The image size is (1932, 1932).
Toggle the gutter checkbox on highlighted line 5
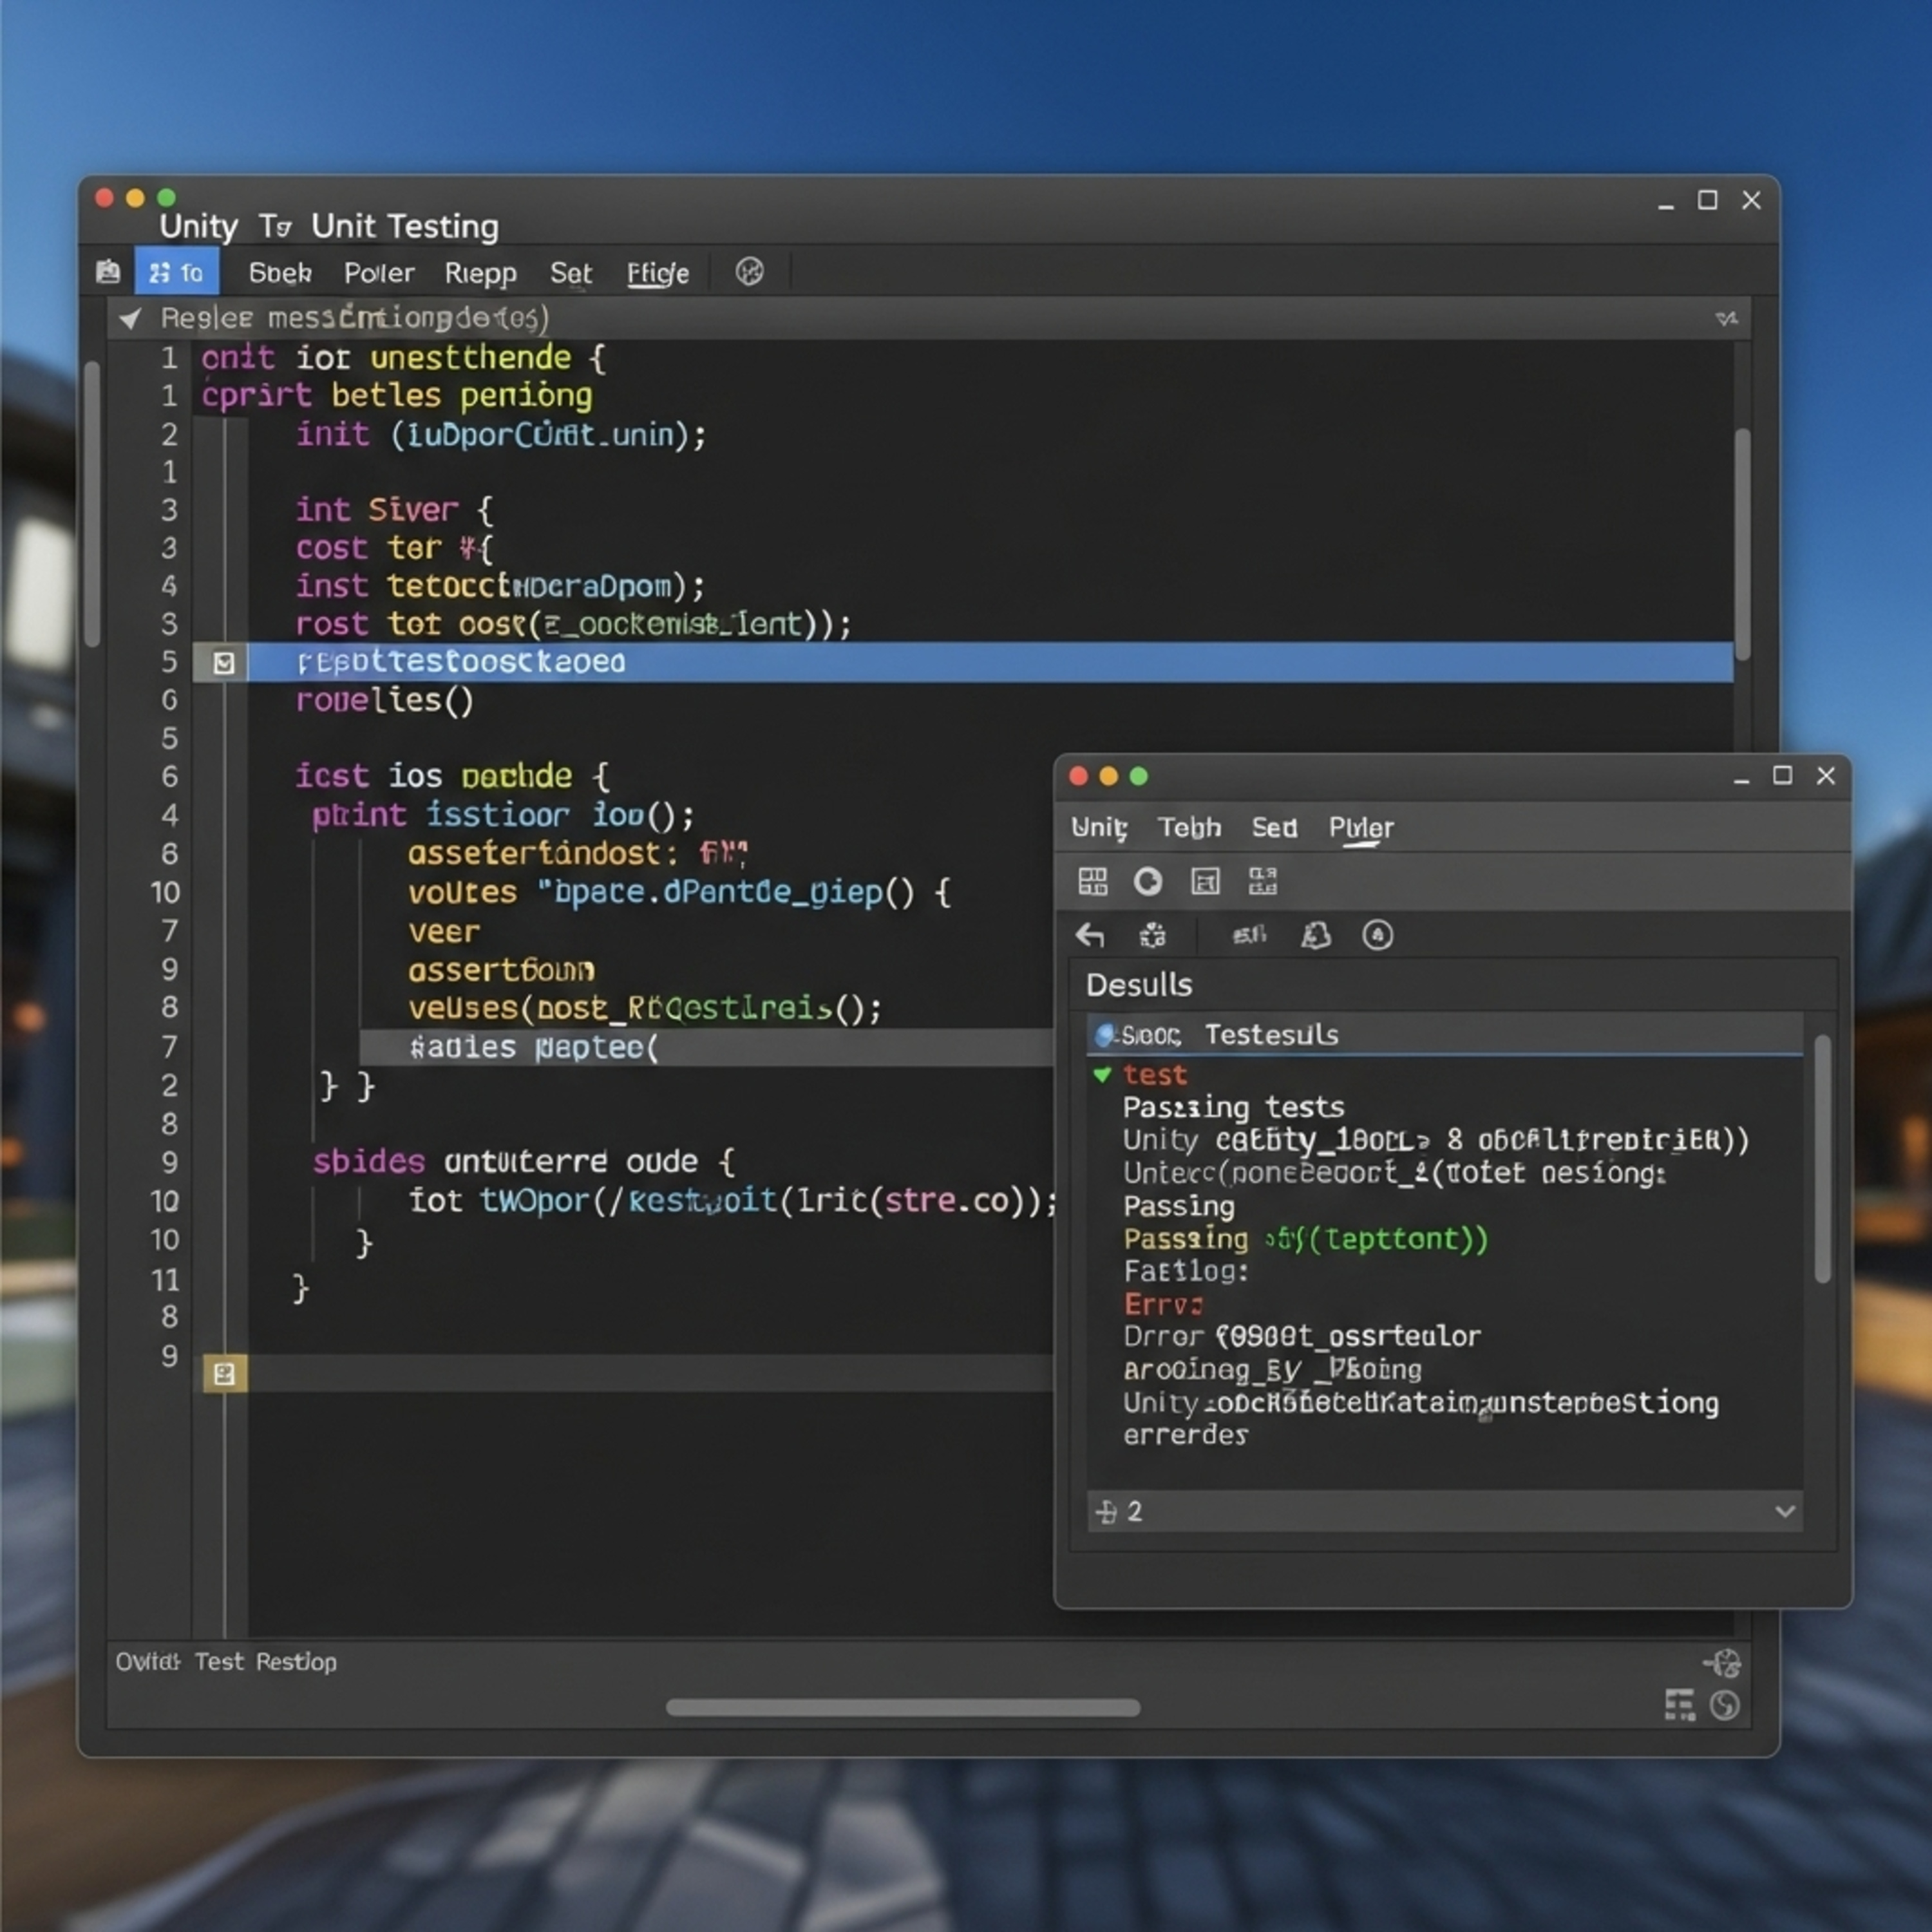[x=224, y=662]
